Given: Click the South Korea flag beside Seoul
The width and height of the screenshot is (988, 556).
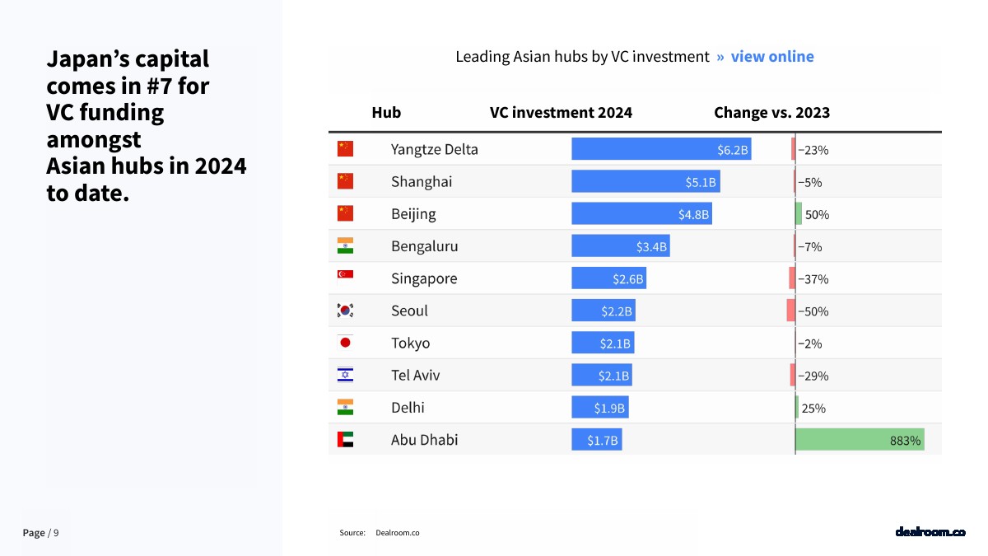Looking at the screenshot, I should [x=345, y=311].
